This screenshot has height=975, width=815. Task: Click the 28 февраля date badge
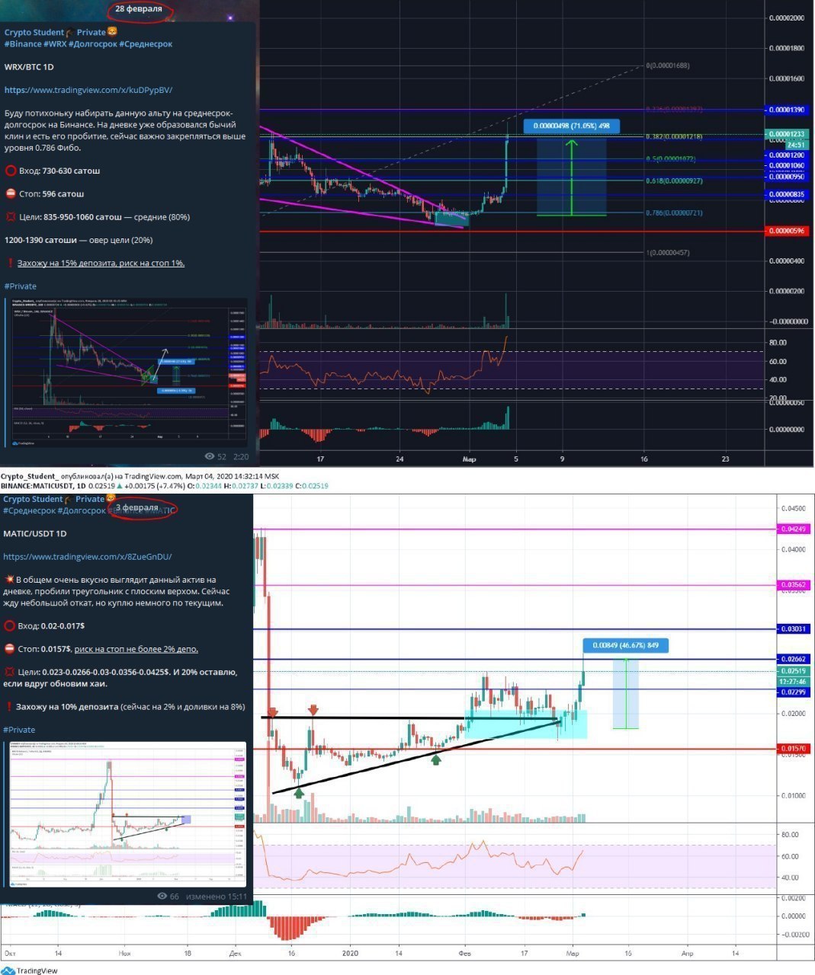(139, 9)
